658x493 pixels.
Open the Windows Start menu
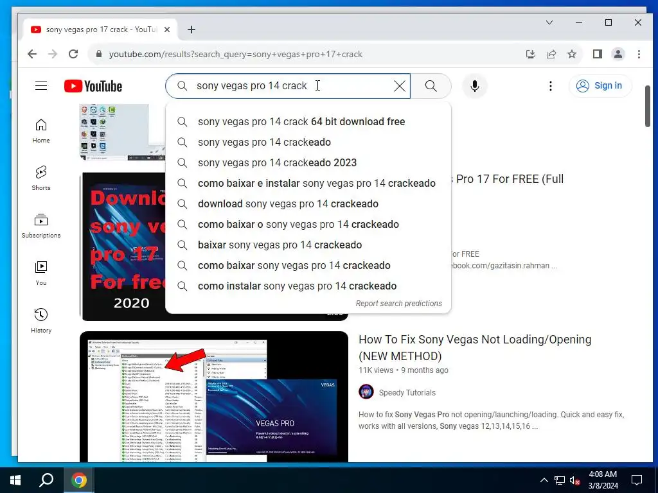15,480
